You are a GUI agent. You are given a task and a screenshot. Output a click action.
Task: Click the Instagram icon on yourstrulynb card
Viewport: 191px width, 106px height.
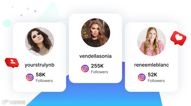click(30, 77)
